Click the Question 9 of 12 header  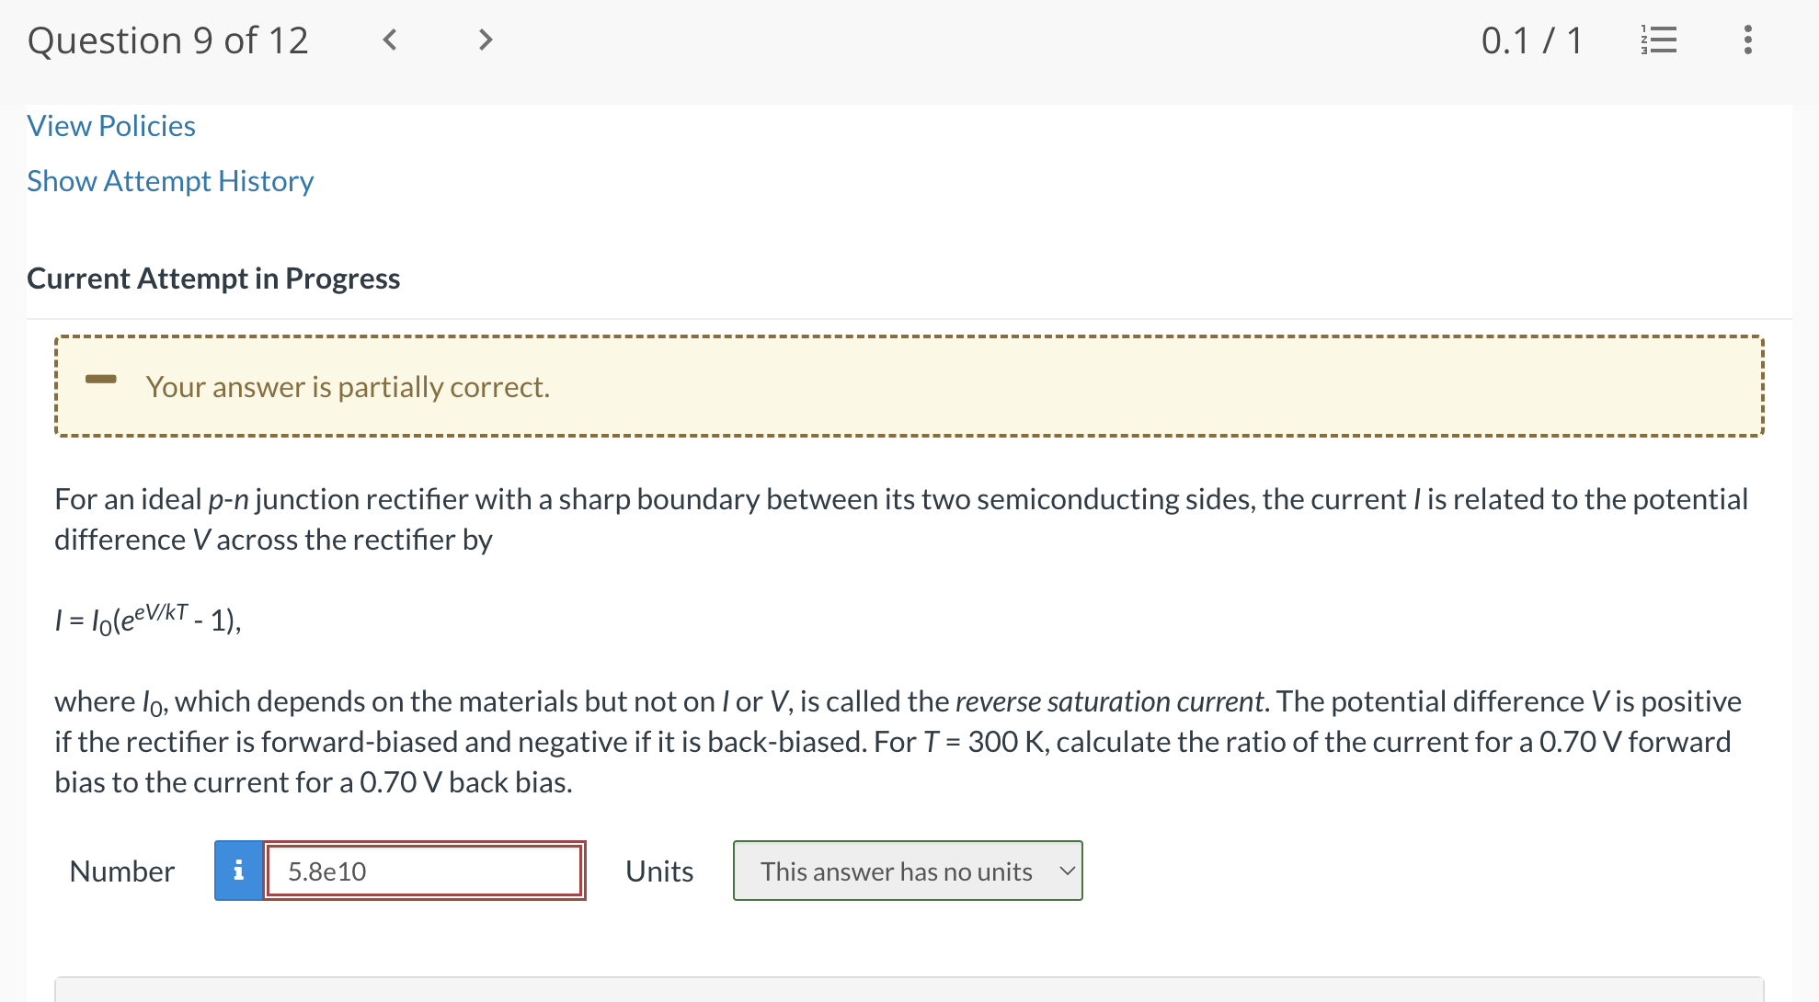(168, 40)
